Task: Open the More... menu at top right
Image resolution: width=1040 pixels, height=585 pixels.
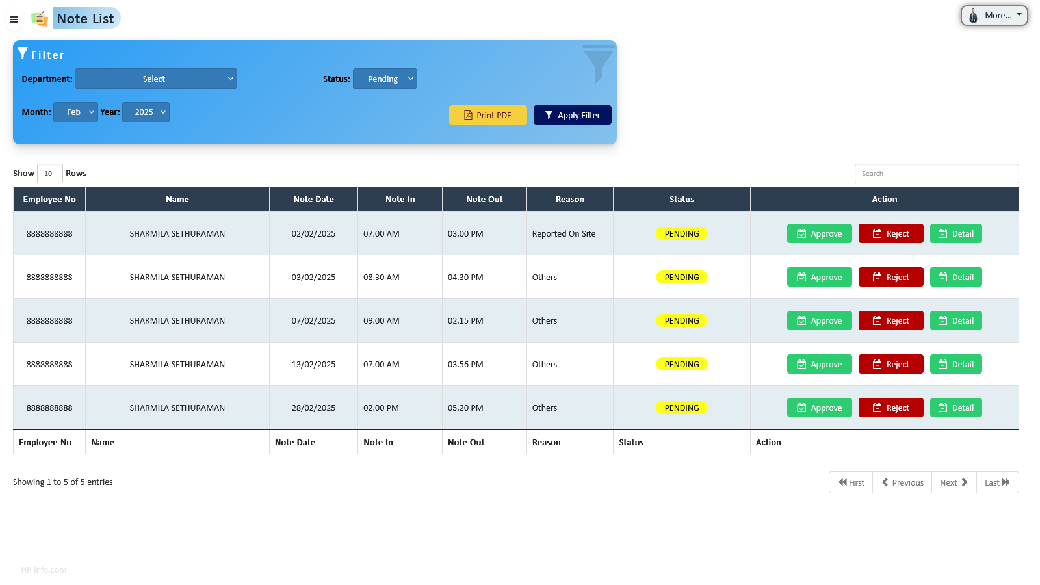Action: [994, 15]
